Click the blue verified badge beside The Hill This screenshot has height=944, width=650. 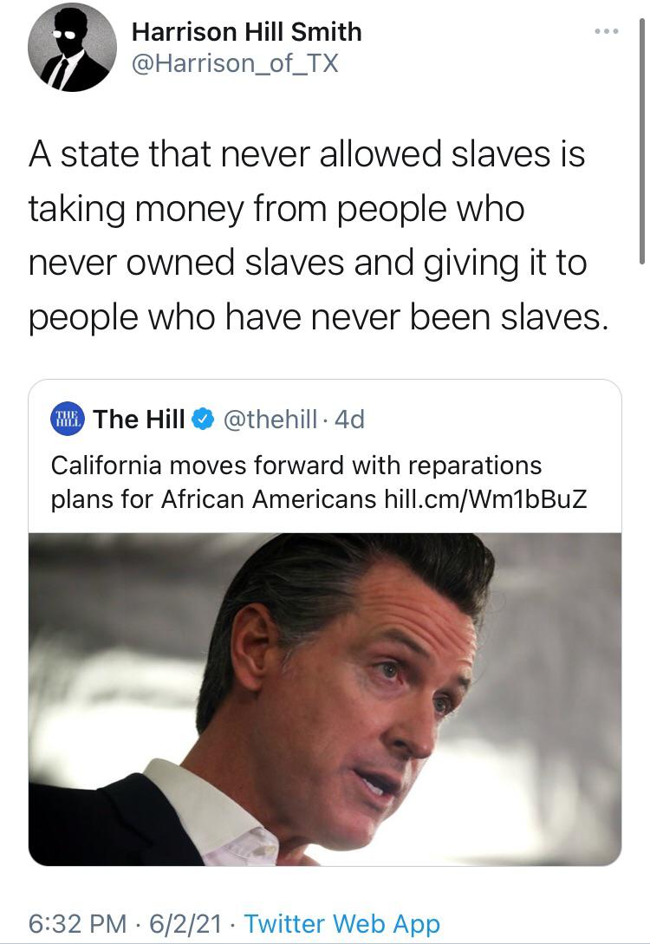(204, 419)
